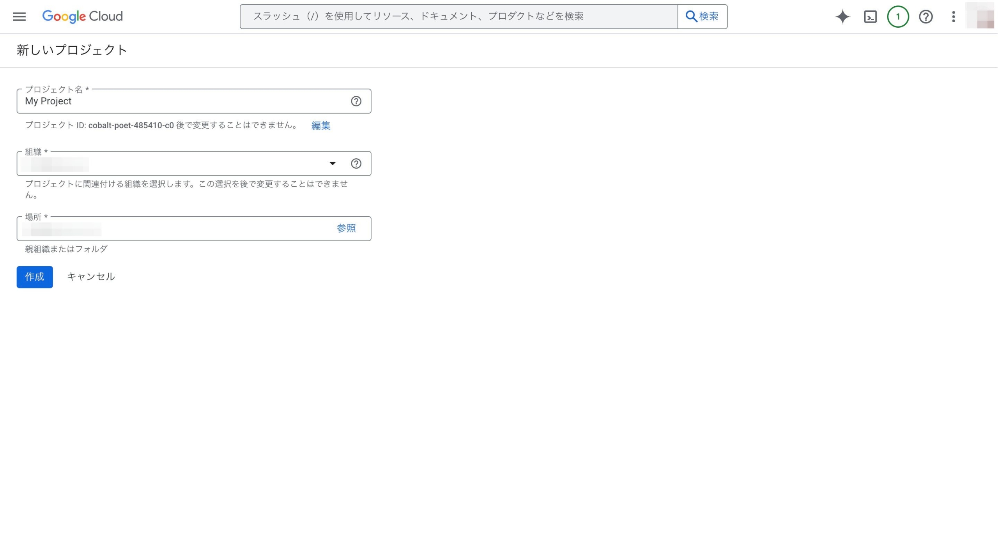Open Gemini AI assistant sparkle icon
Image resolution: width=998 pixels, height=539 pixels.
click(842, 16)
